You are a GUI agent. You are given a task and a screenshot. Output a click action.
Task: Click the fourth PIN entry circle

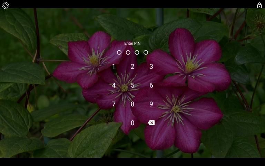146,53
